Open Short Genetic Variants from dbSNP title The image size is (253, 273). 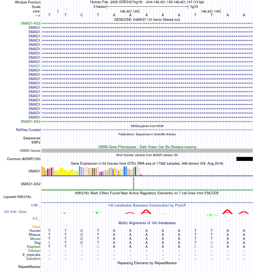pyautogui.click(x=147, y=155)
